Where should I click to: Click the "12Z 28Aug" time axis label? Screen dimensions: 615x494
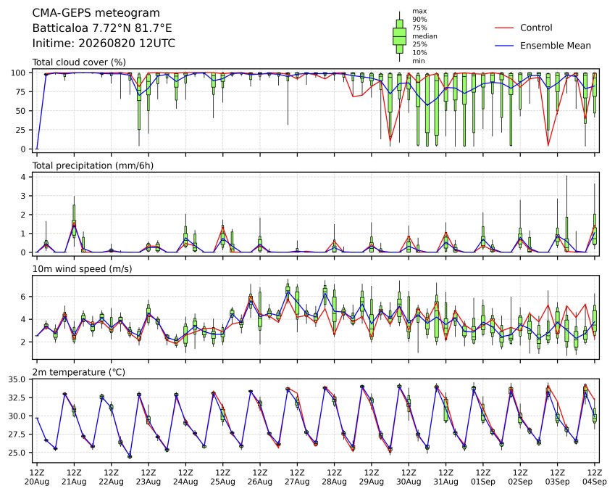point(334,477)
